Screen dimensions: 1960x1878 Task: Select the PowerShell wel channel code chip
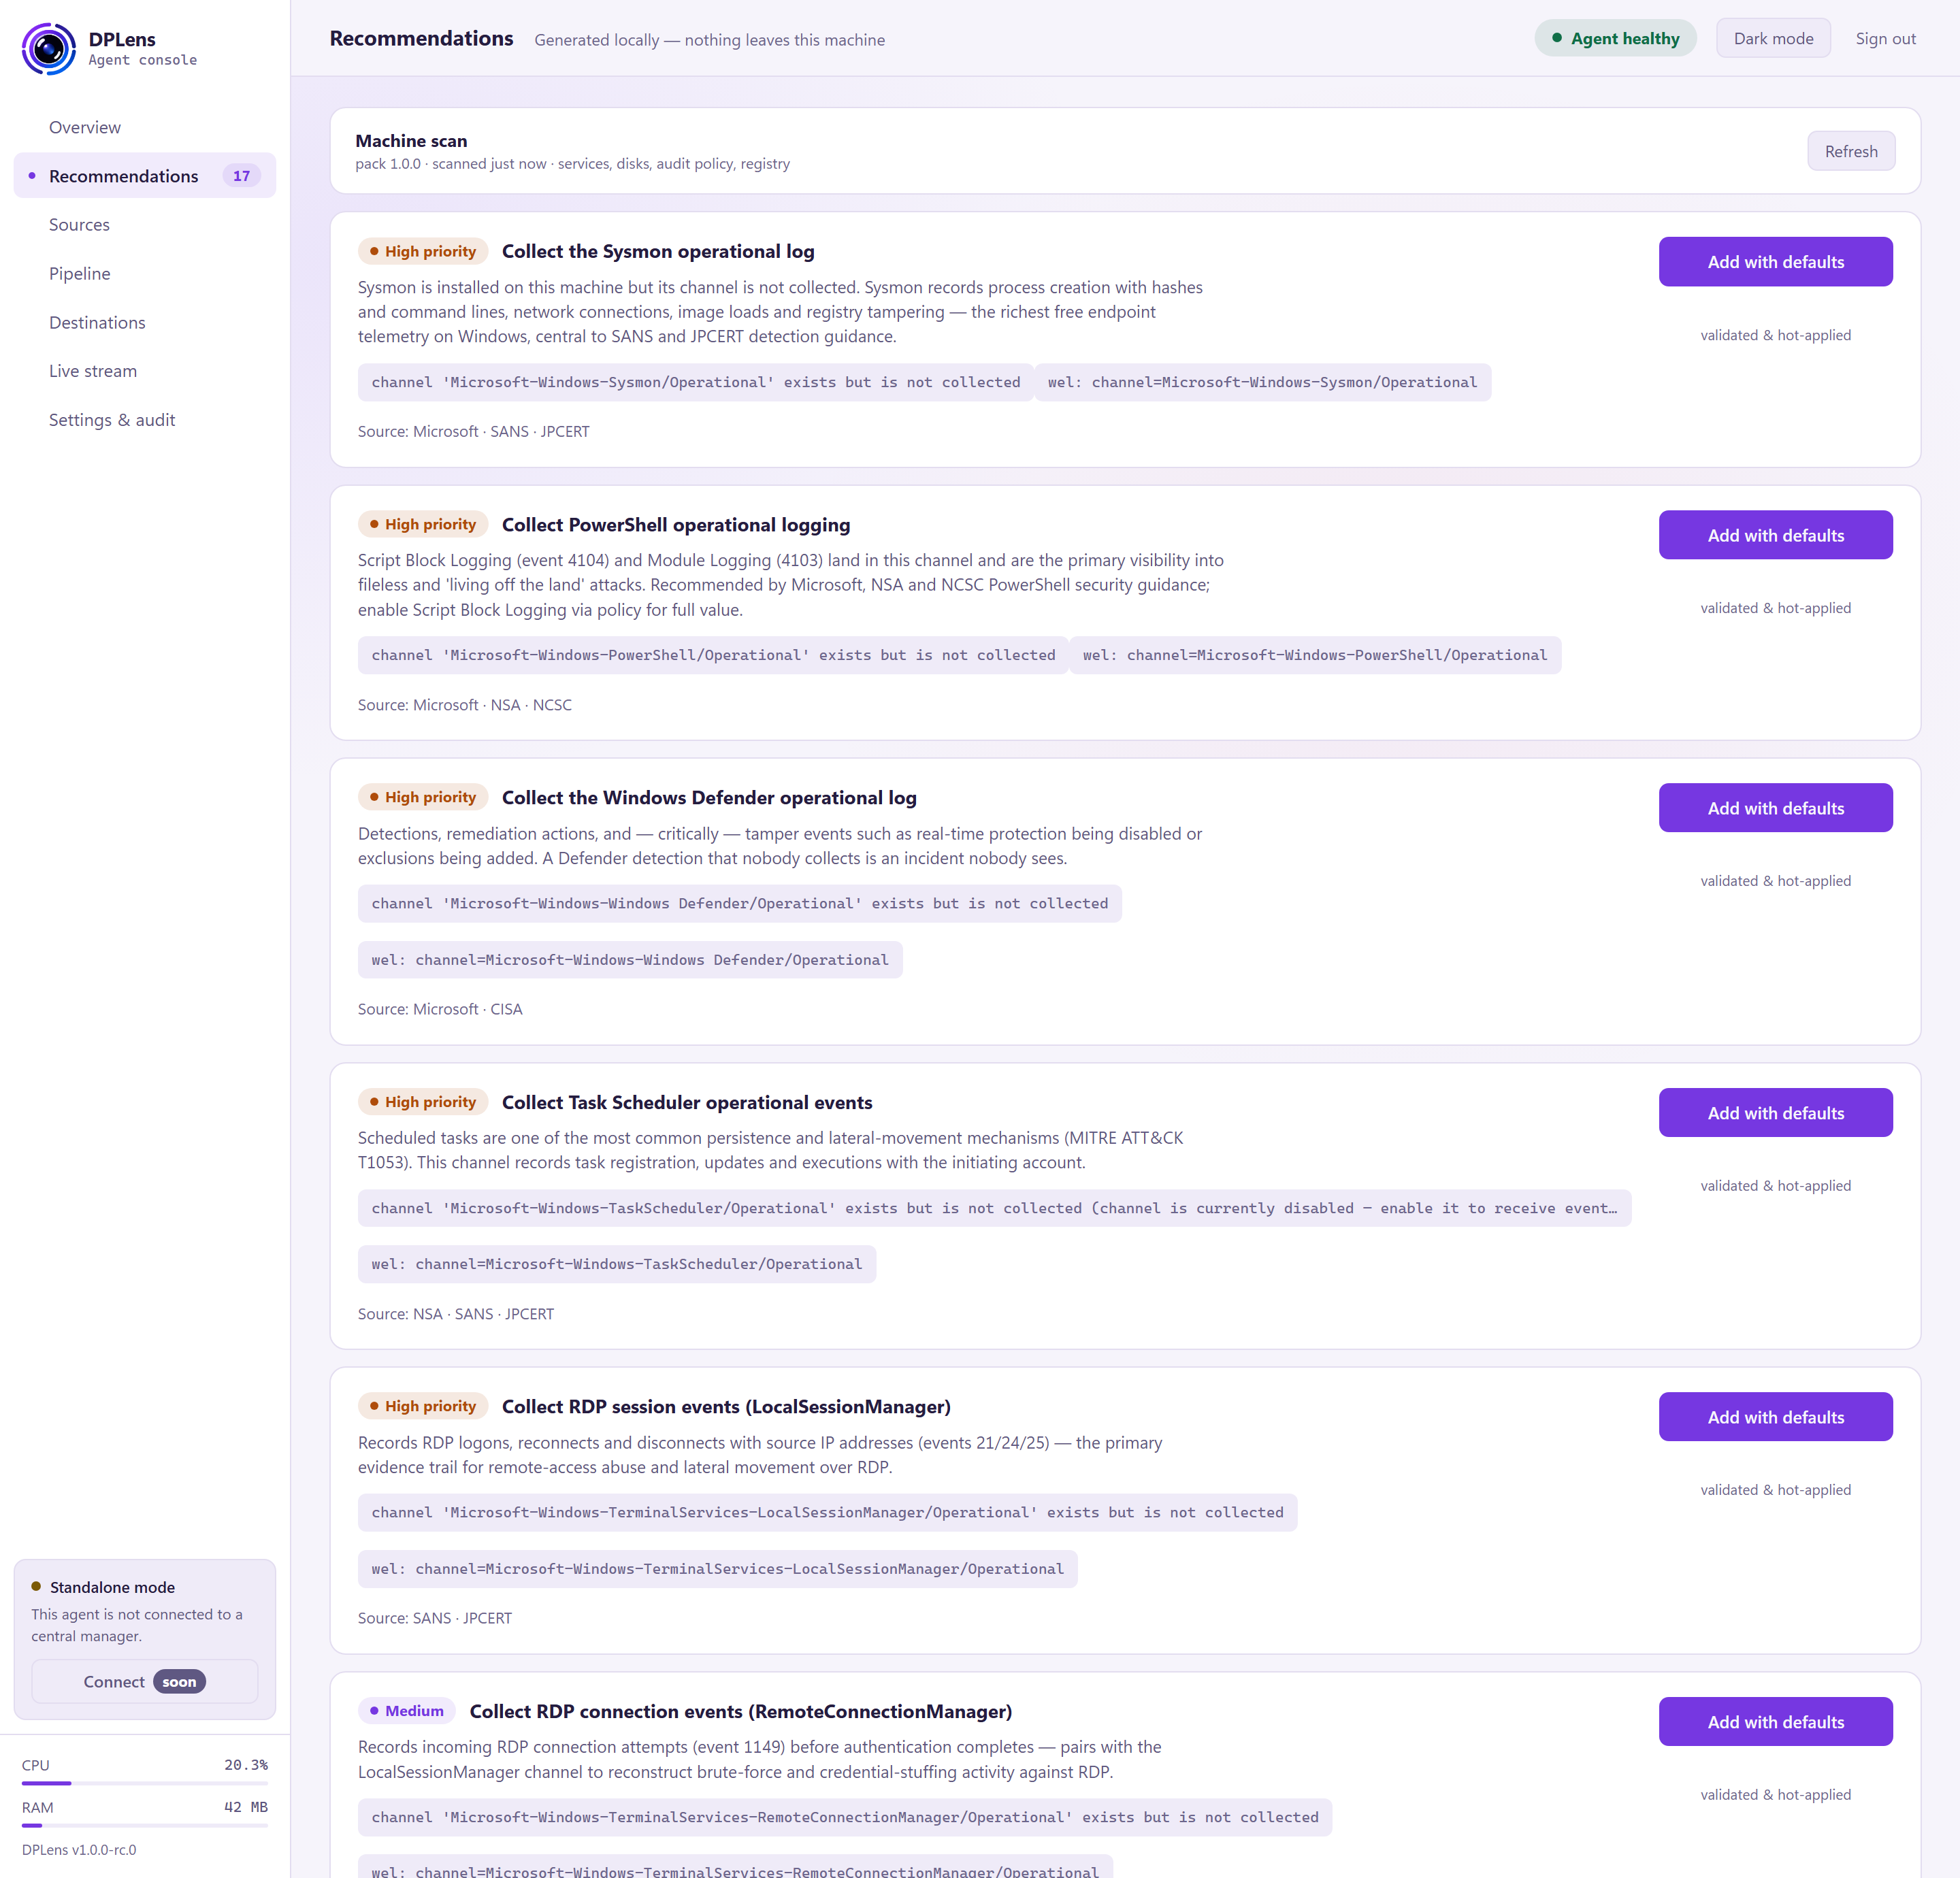(x=1315, y=655)
